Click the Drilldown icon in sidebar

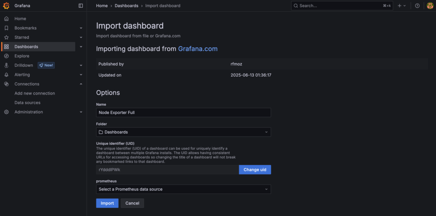[x=6, y=66]
